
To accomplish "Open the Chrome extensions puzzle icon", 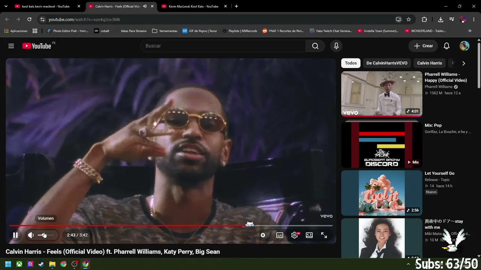I will [x=424, y=19].
